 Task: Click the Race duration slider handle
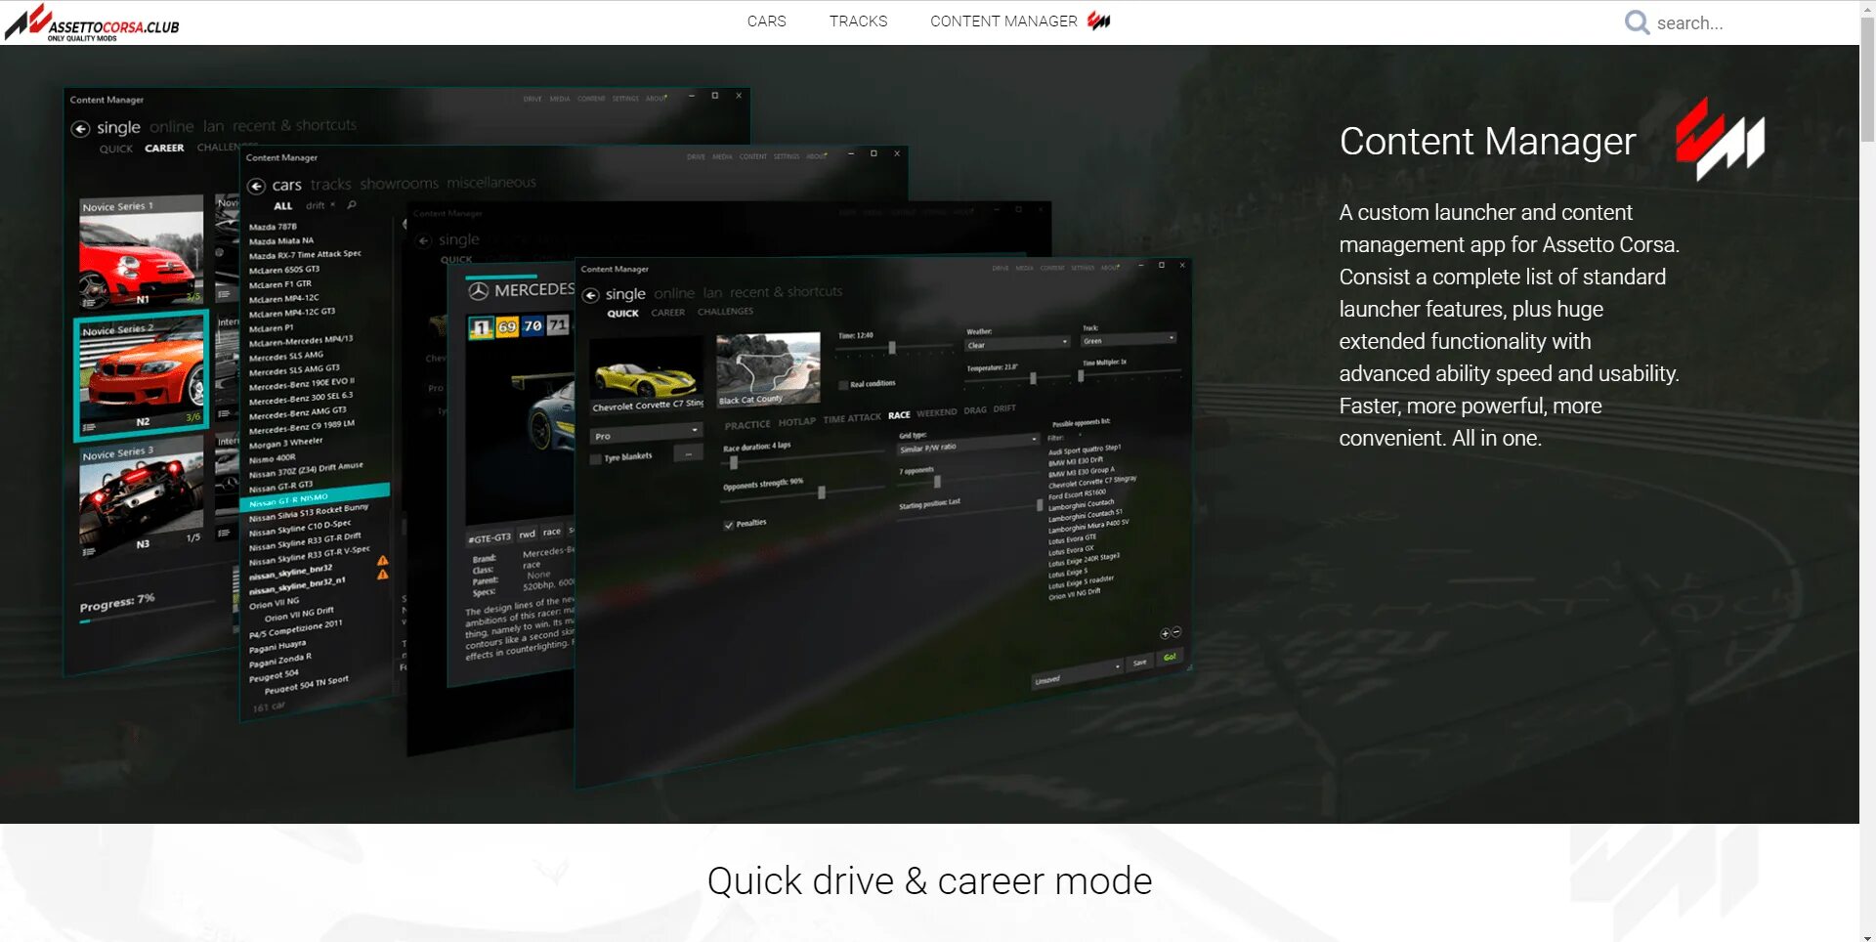click(x=734, y=462)
